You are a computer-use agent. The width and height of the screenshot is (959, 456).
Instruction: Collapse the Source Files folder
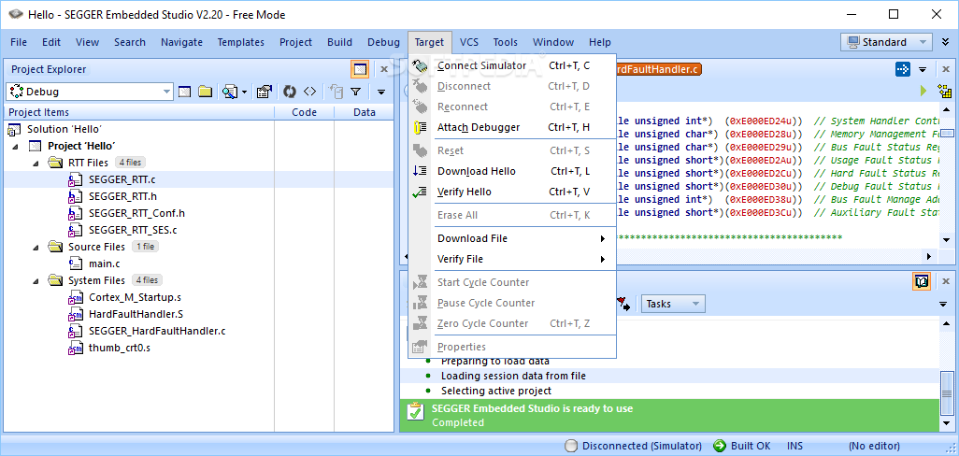pyautogui.click(x=36, y=247)
